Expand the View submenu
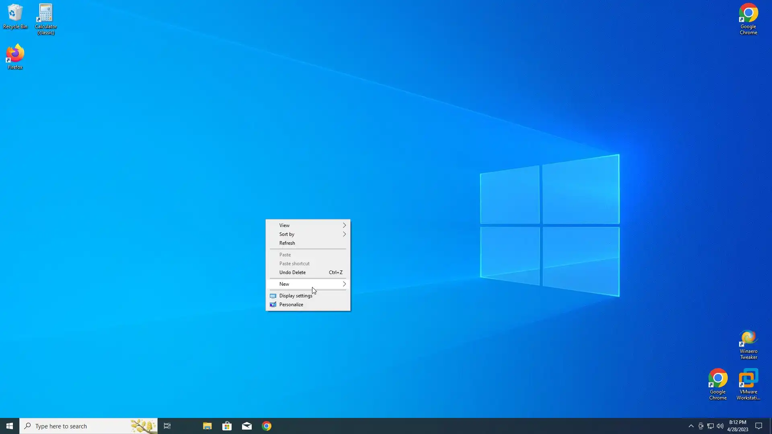Screen dimensions: 772x434 click(308, 225)
